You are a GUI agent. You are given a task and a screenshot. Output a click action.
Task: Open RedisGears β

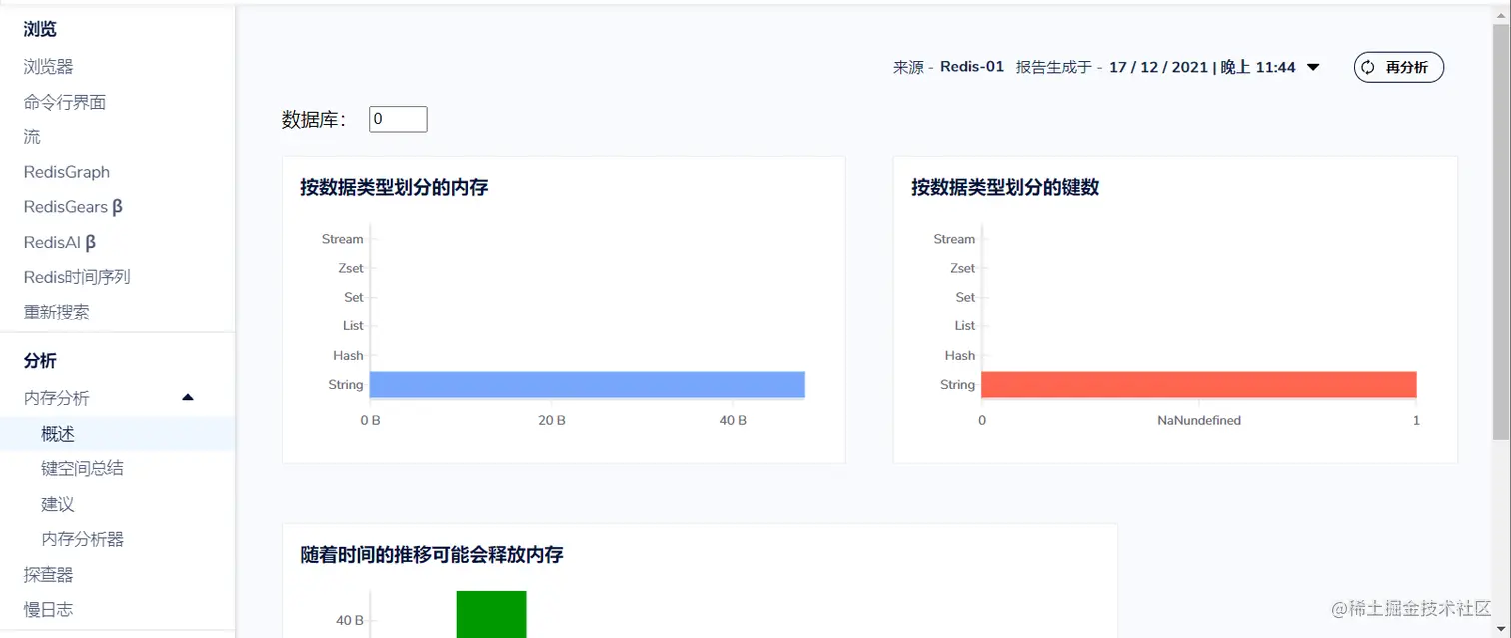(72, 206)
